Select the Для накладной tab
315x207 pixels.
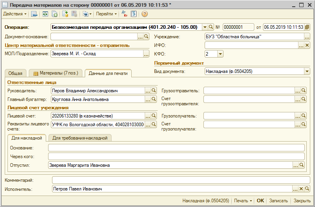27,138
